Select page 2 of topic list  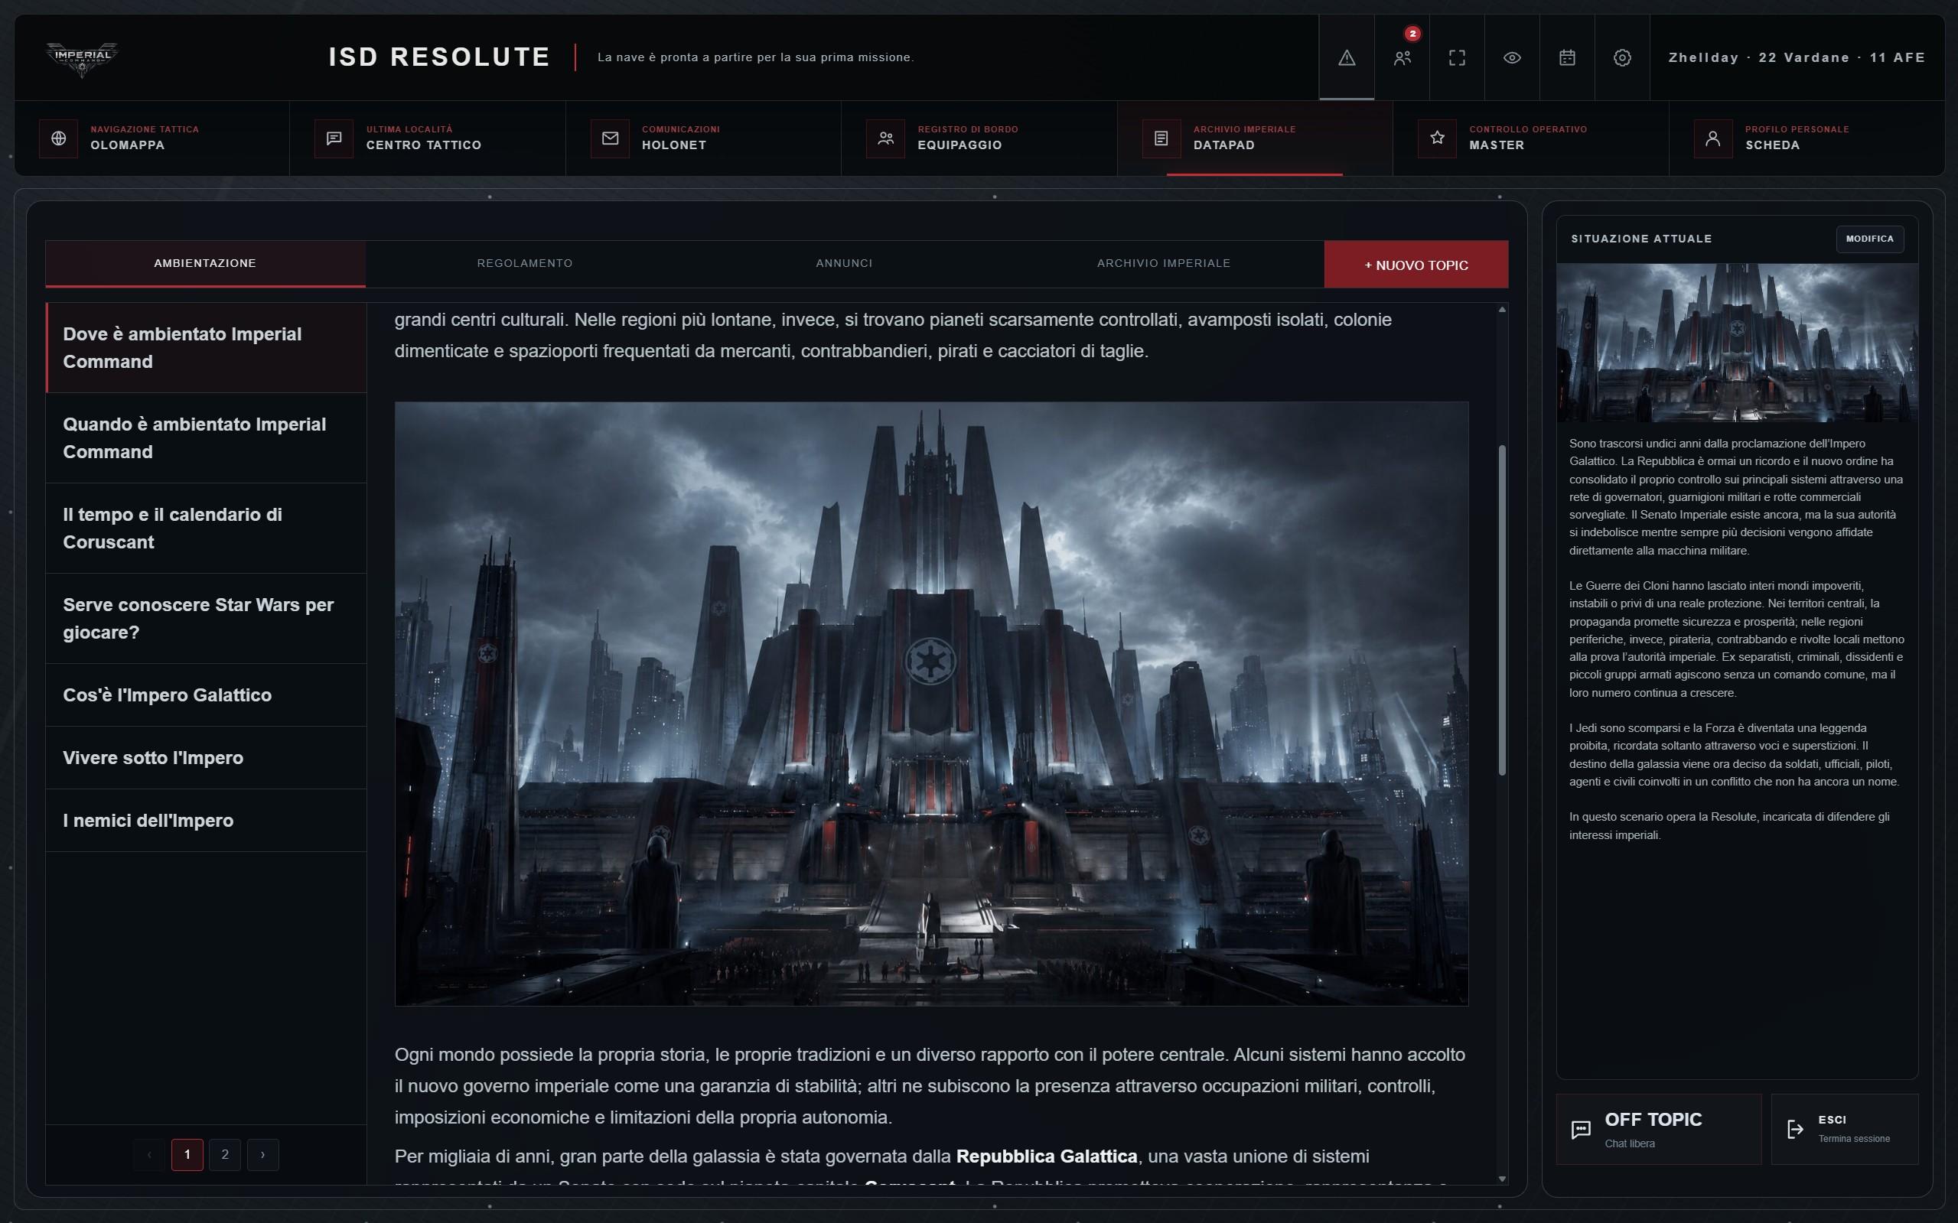tap(225, 1154)
